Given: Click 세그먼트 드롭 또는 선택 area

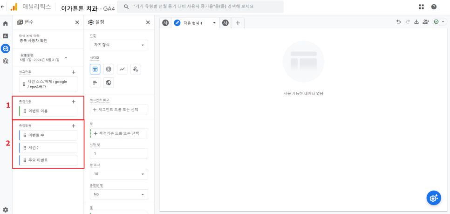Looking at the screenshot, I should click(119, 110).
